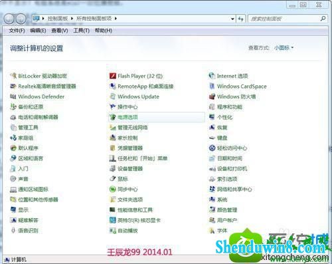Open 电话和调制解调器 icon
This screenshot has width=332, height=264.
click(13, 117)
